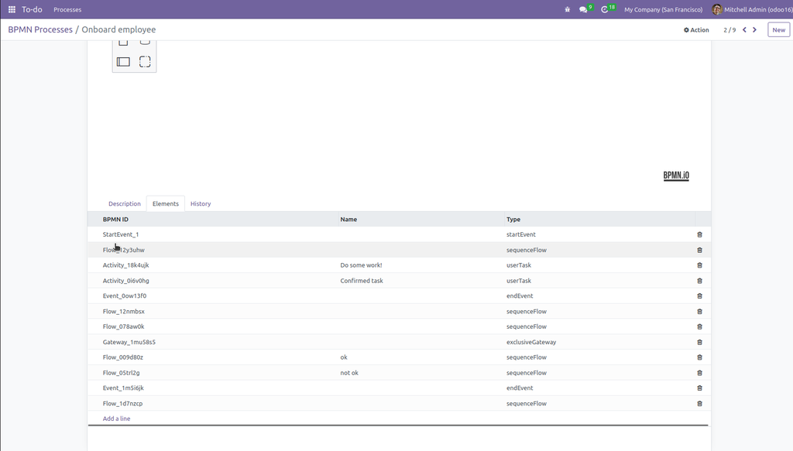Open the apps grid menu
The width and height of the screenshot is (793, 451).
click(x=12, y=9)
